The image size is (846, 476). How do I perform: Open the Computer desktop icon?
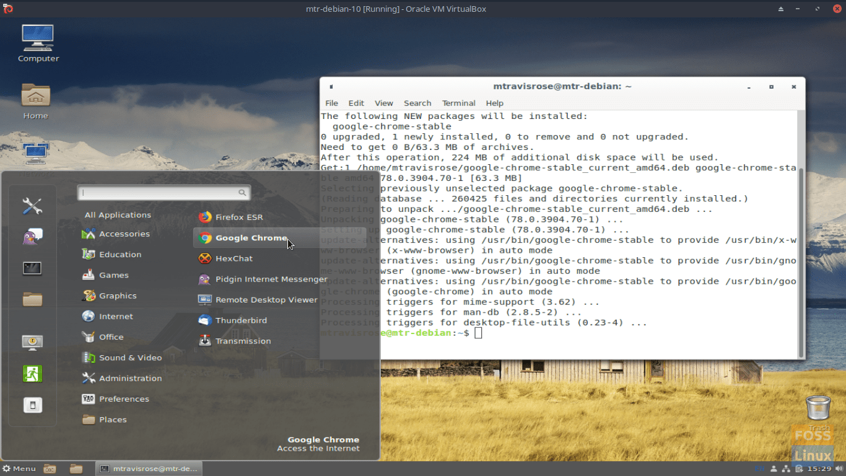tap(38, 43)
